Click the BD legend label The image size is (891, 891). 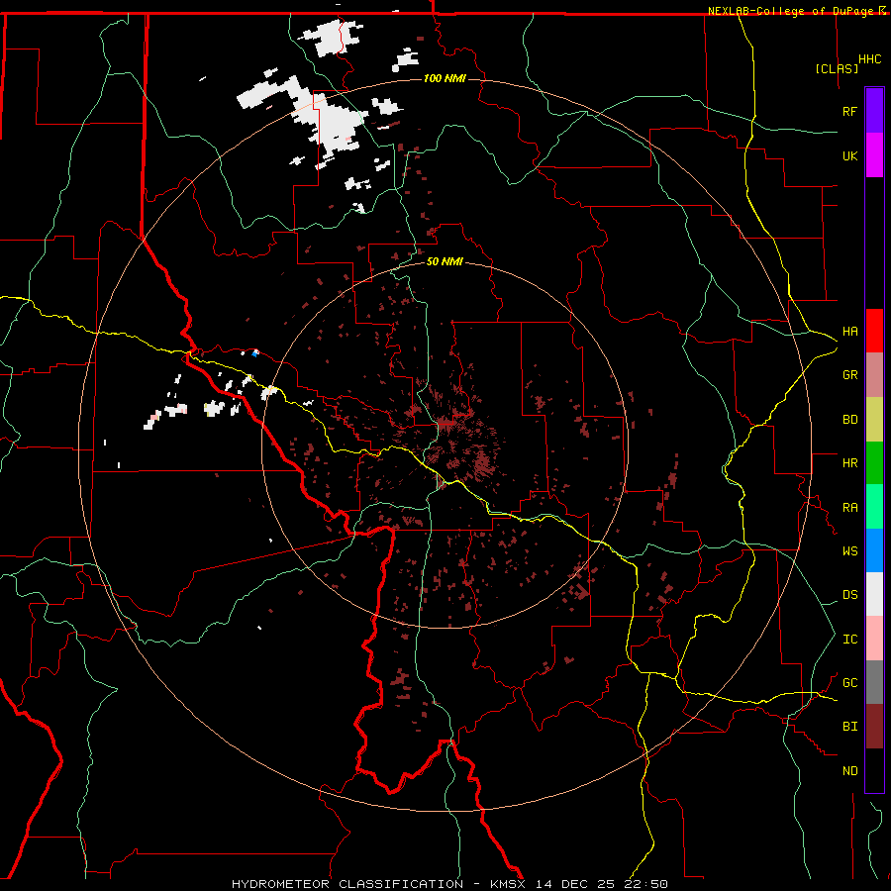coord(849,420)
